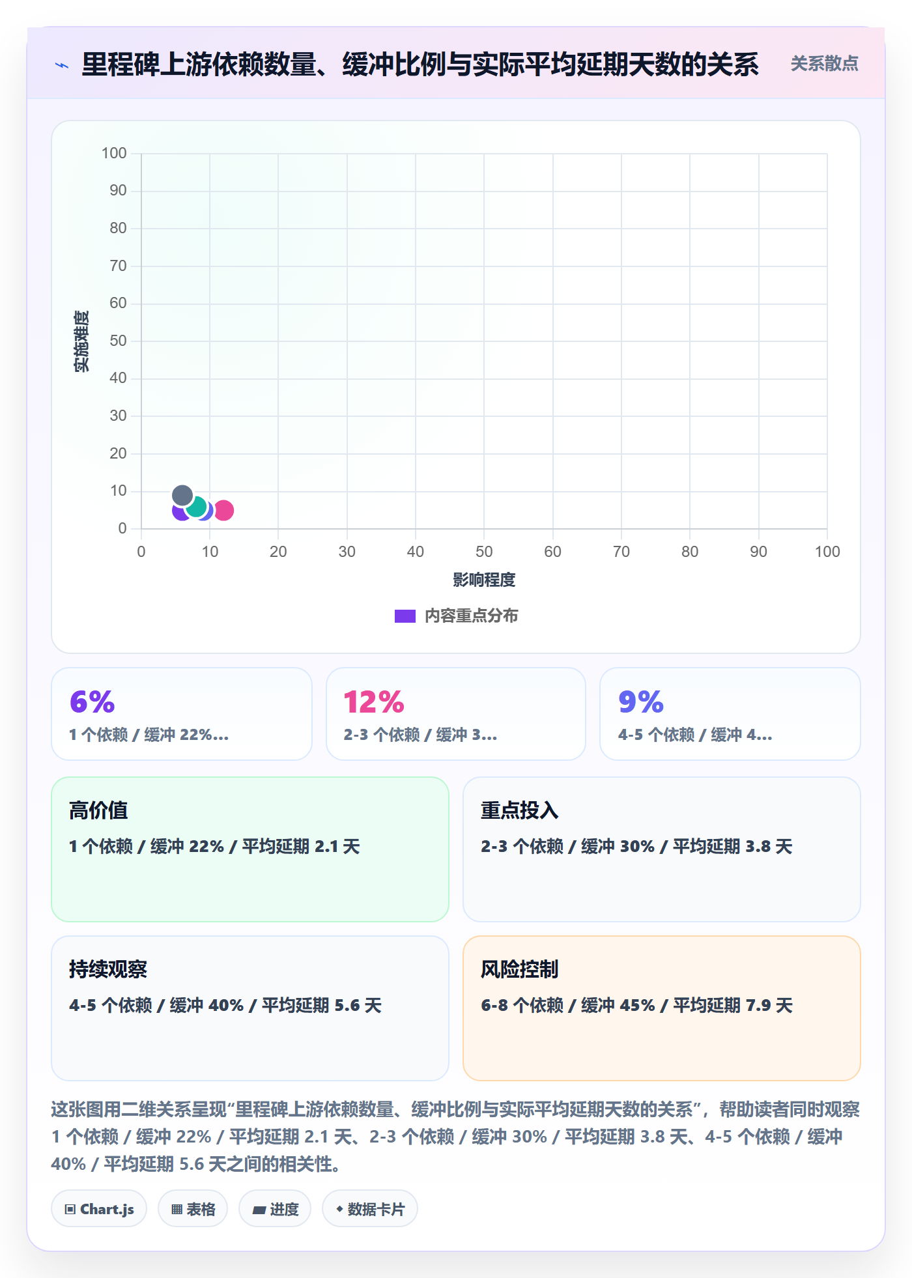Click the blue 9% statistic value
The height and width of the screenshot is (1278, 912).
point(641,702)
